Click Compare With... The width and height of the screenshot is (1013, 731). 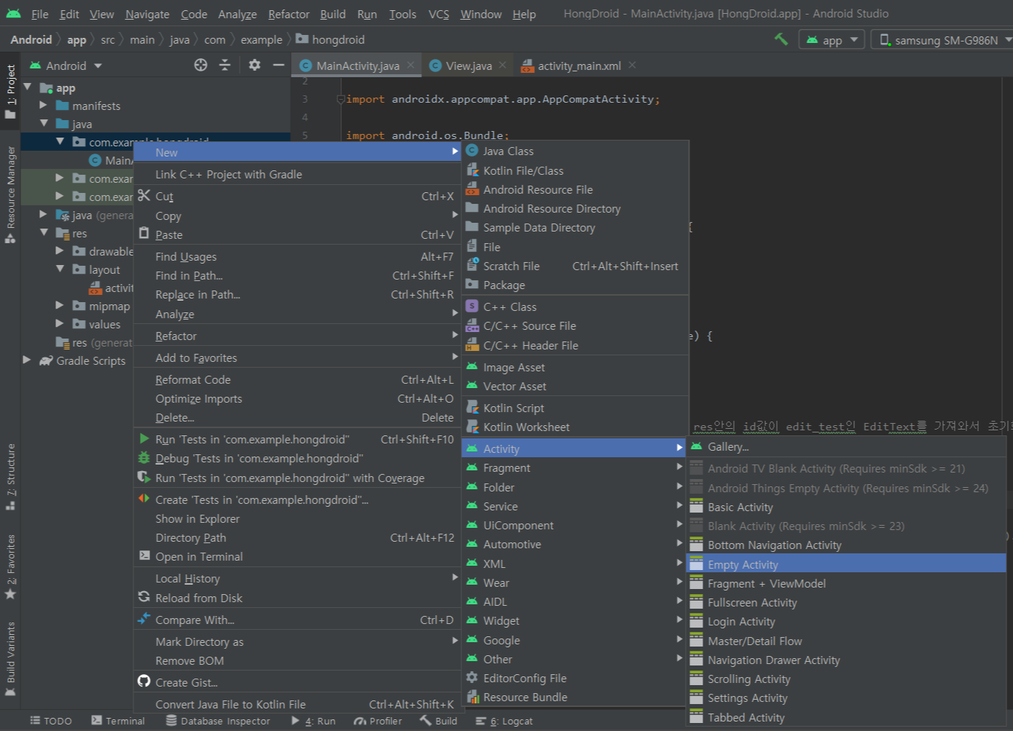point(297,620)
